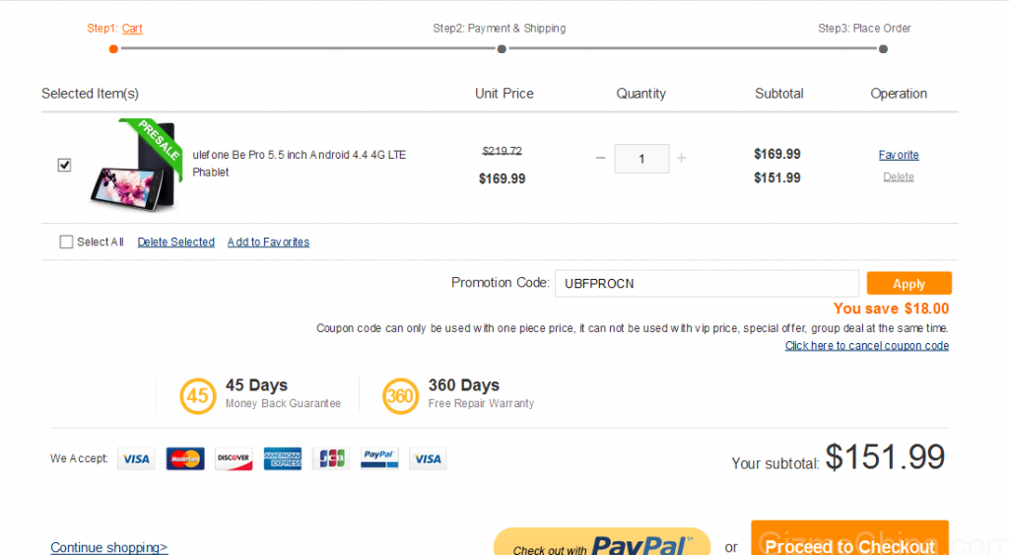Increase quantity with the plus button
Screen dimensions: 1009x555
point(682,158)
